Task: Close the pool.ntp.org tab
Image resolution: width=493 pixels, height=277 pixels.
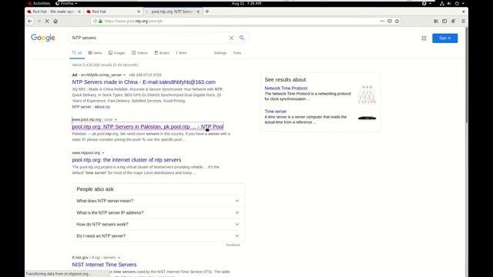Action: coord(198,12)
